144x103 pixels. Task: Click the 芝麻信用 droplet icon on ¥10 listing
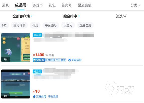pos(34,96)
